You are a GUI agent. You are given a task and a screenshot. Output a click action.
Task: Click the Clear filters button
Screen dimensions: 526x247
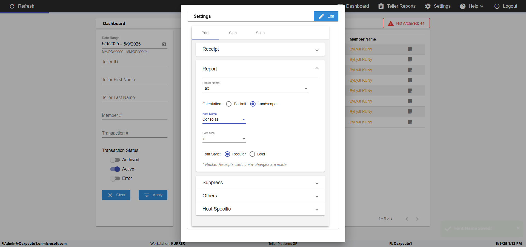[116, 195]
